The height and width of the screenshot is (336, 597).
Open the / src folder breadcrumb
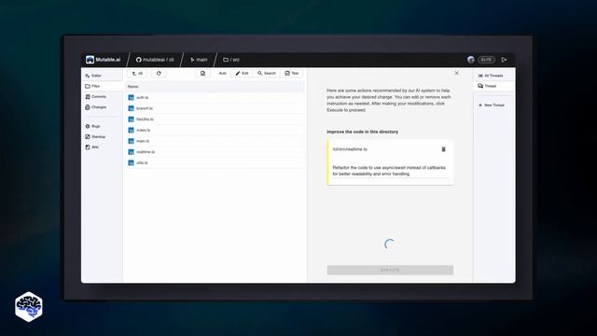tap(231, 60)
